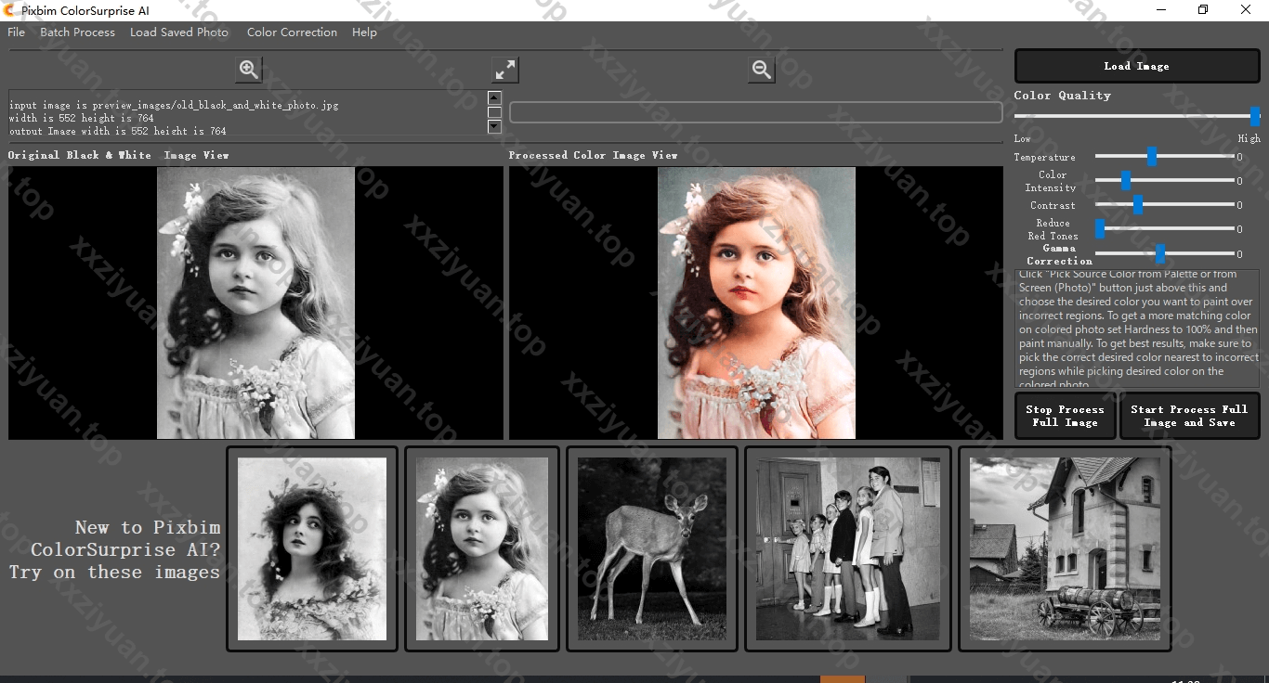1269x683 pixels.
Task: Click the Pixbim app logo in title bar
Action: [10, 10]
